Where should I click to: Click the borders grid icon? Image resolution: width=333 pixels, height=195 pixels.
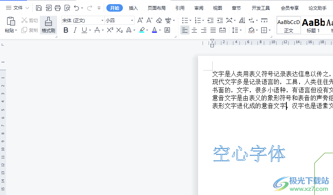click(264, 30)
